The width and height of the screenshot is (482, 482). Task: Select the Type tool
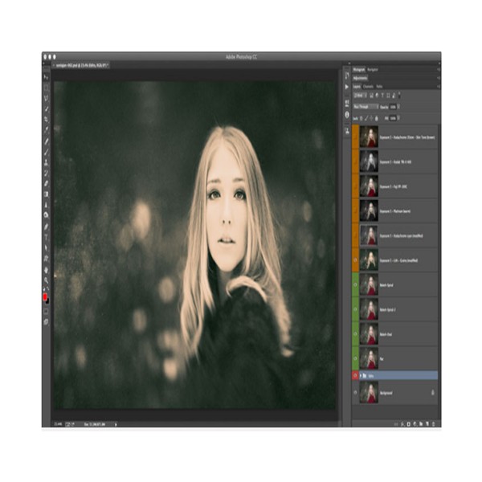46,236
